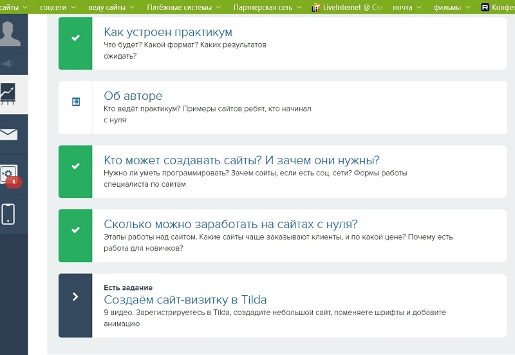Expand the 'почта' bookmarks folder
The height and width of the screenshot is (355, 515).
point(407,7)
